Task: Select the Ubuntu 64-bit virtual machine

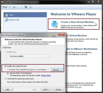Action: (x=25, y=20)
